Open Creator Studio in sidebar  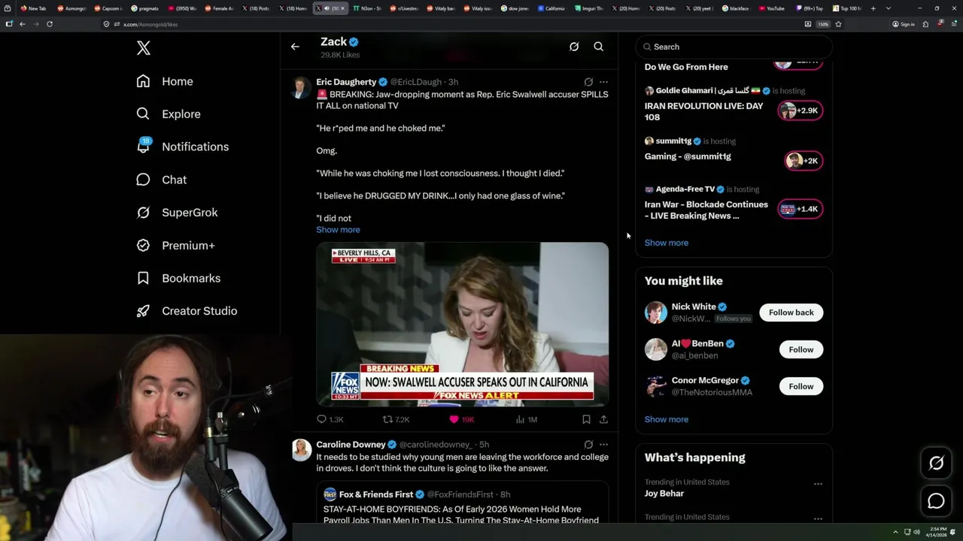[187, 311]
